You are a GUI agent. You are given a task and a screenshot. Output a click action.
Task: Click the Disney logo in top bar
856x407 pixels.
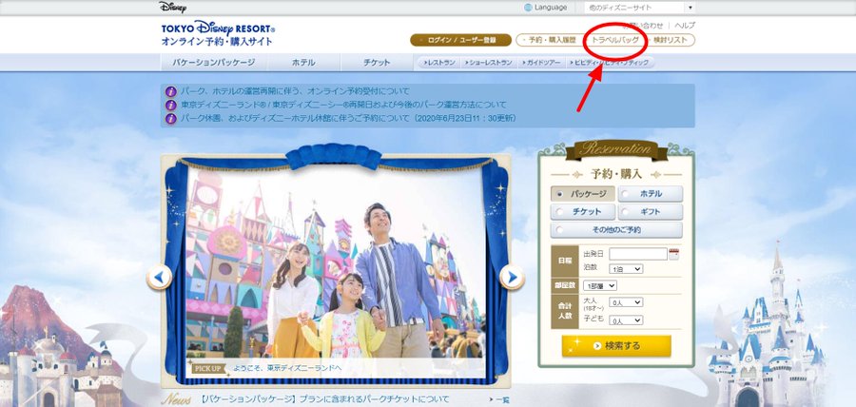point(172,7)
